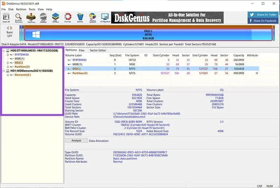Click the HD1 WDElements disk icon in the tree

(8, 71)
